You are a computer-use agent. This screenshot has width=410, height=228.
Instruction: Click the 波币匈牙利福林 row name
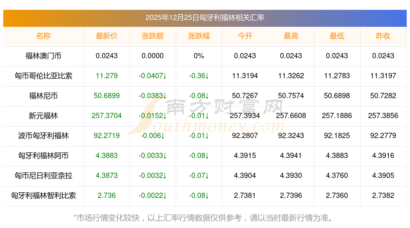pos(43,136)
